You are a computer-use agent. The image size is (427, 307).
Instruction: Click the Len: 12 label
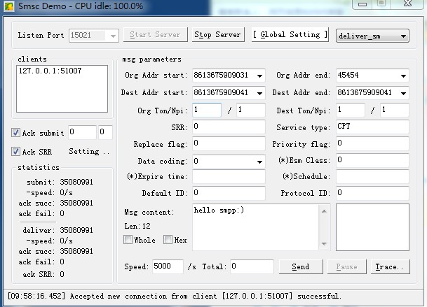point(137,226)
